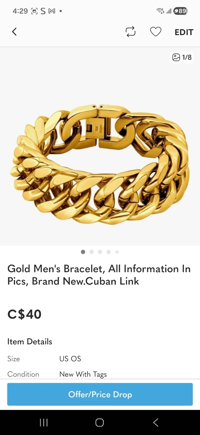Tap Android home navigation button

click(100, 422)
